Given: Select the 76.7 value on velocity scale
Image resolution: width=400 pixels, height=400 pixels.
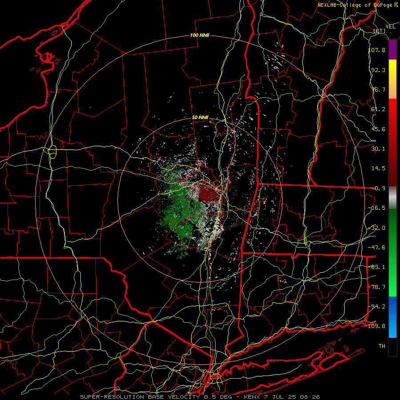Looking at the screenshot, I should coord(378,89).
